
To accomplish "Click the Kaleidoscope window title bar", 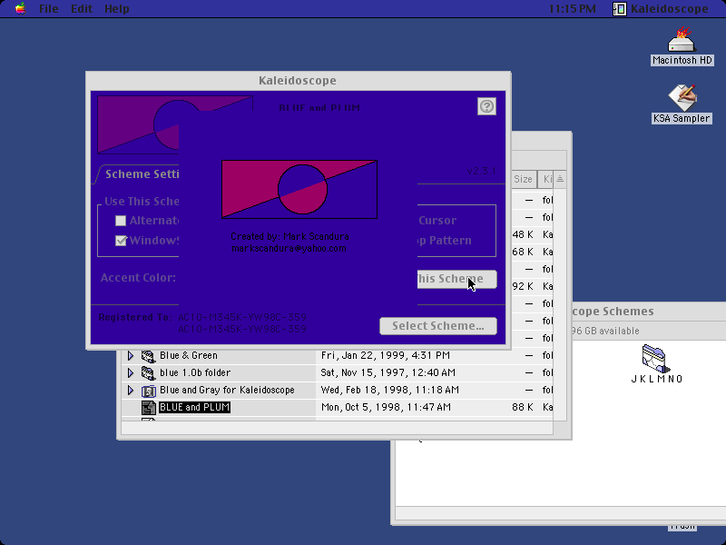I will coord(298,81).
